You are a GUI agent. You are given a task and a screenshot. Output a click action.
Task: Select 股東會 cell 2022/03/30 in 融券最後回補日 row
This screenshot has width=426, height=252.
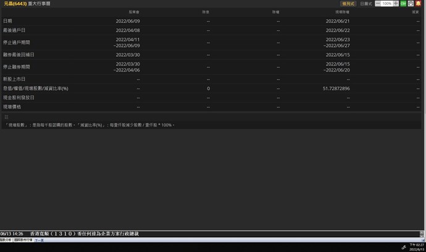click(x=128, y=54)
